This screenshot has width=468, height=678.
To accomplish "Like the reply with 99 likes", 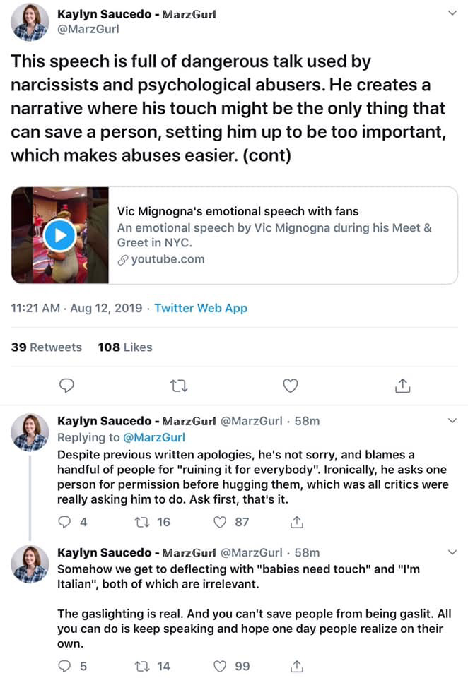I will click(x=220, y=666).
